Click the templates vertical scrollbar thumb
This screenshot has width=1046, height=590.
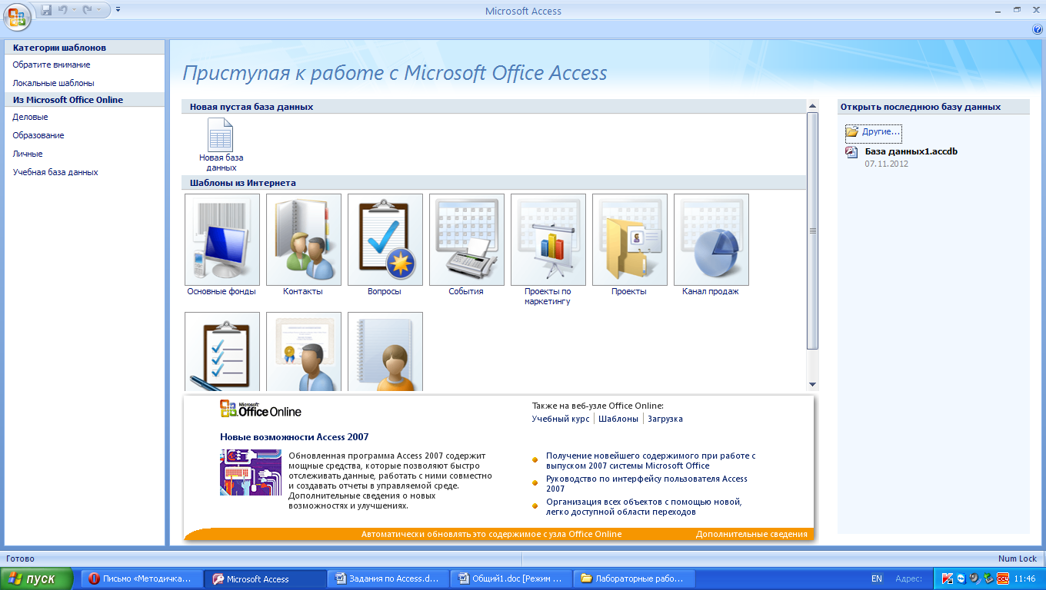click(812, 230)
